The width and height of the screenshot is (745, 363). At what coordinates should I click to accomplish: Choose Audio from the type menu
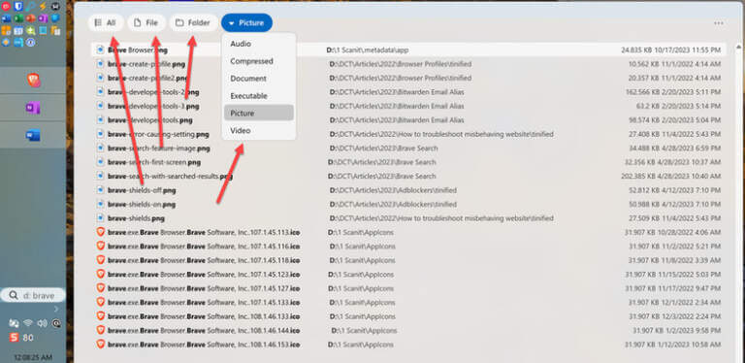pos(259,44)
